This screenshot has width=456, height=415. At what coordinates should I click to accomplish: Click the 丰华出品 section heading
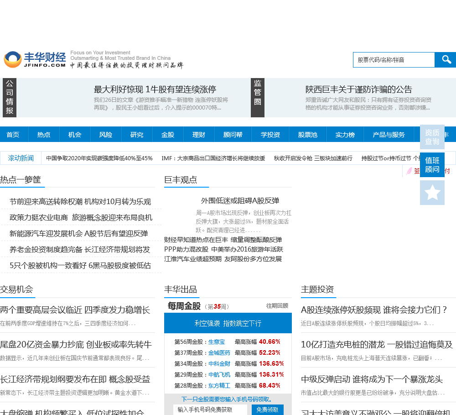181,289
